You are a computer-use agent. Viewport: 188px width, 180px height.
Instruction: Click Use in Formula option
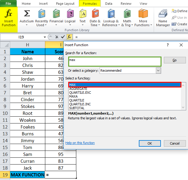tap(179, 18)
